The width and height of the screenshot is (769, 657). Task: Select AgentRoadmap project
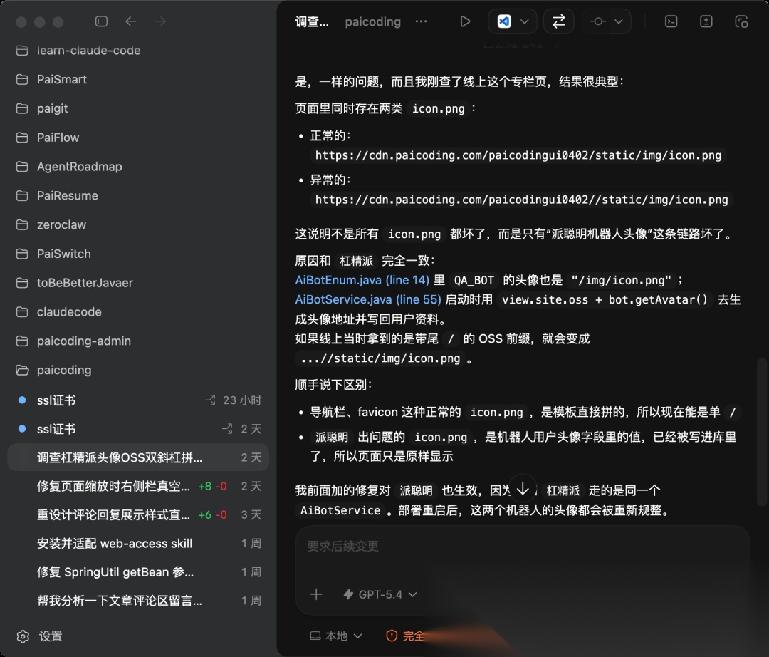coord(138,166)
